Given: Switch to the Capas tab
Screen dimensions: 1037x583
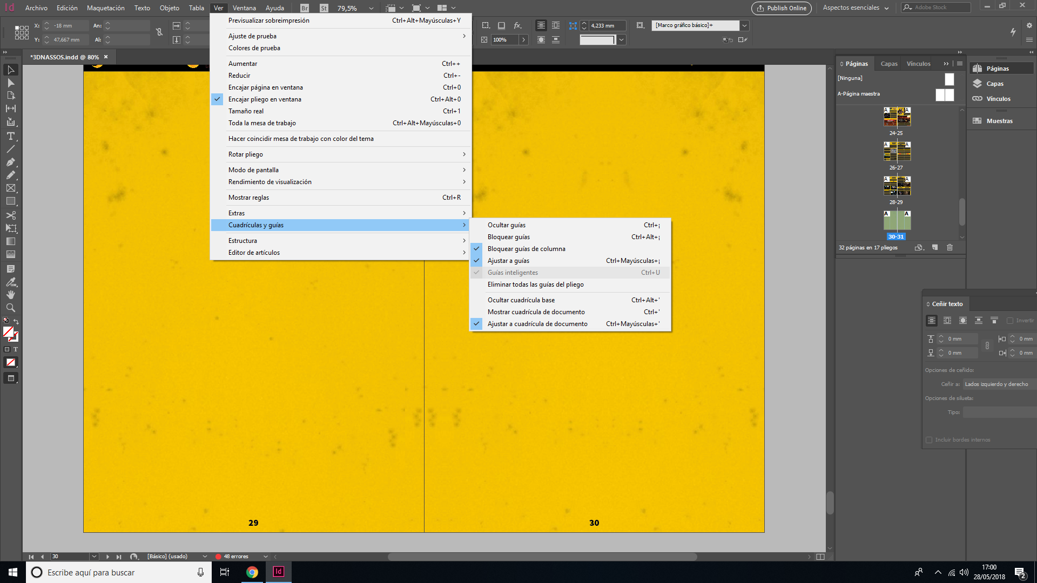Looking at the screenshot, I should 888,64.
